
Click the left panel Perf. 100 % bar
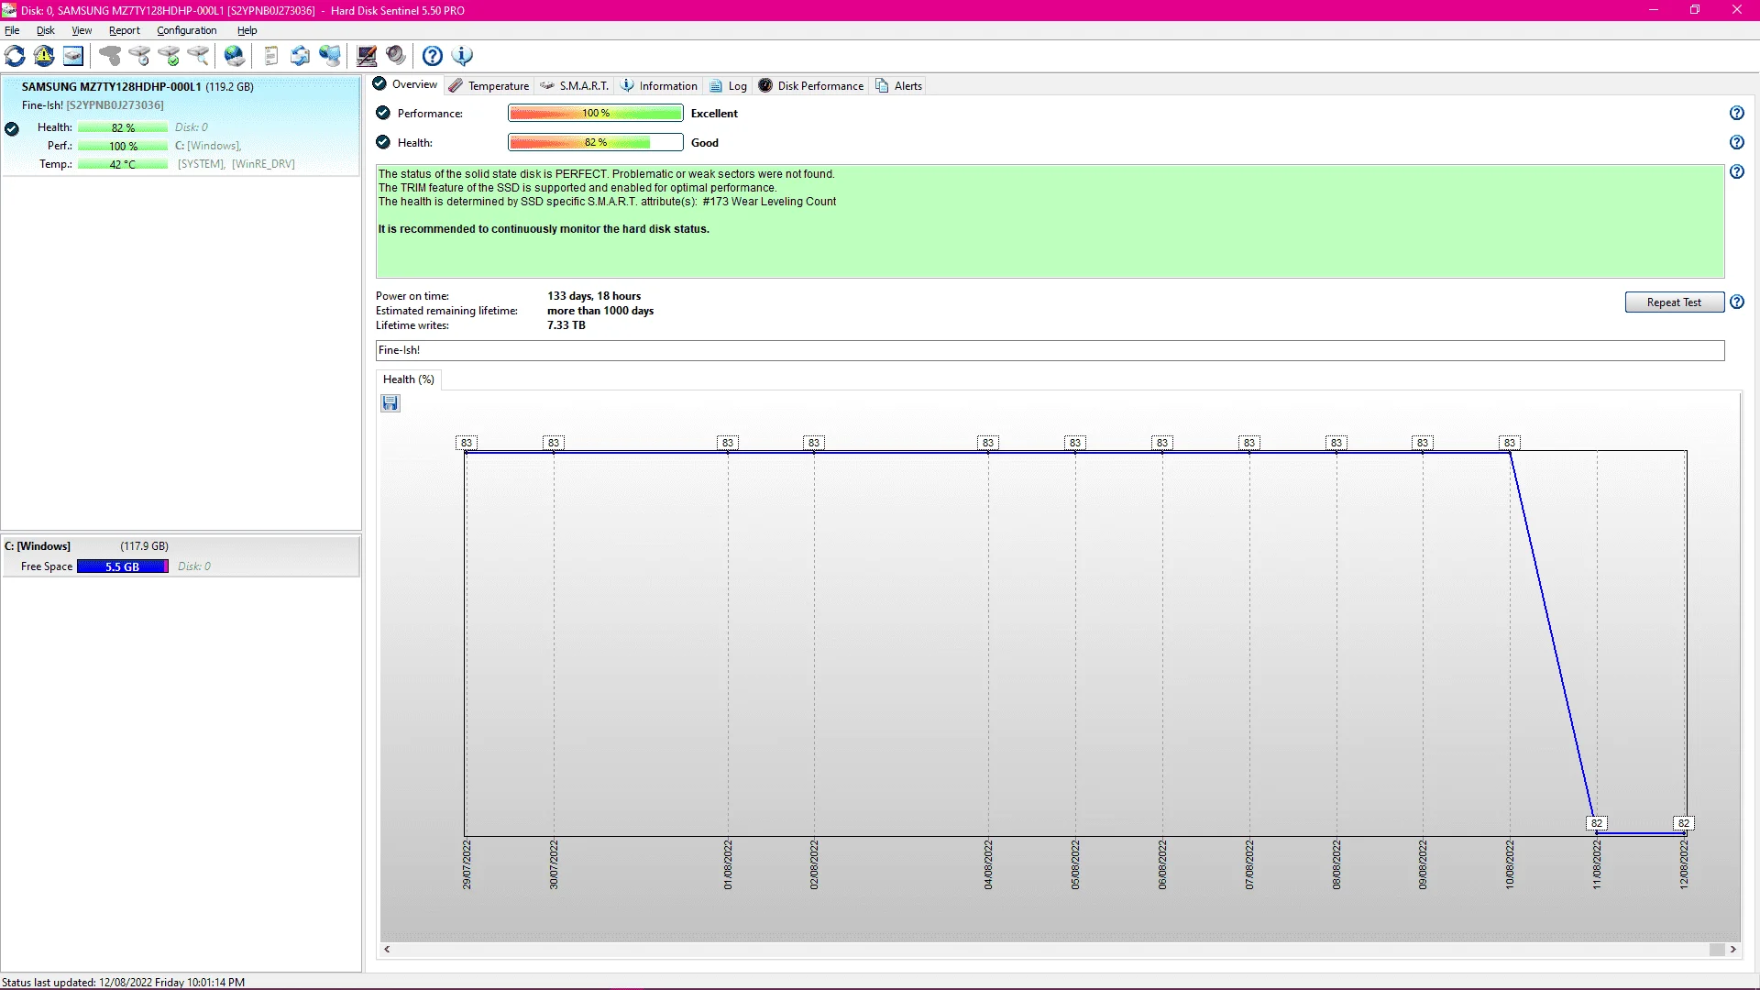(x=123, y=146)
